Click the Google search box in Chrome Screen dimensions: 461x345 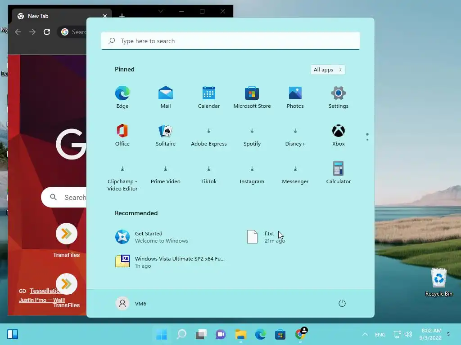[x=64, y=197]
